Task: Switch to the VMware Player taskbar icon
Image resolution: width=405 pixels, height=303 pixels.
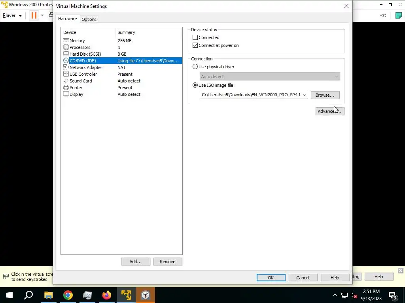Action: point(126,295)
